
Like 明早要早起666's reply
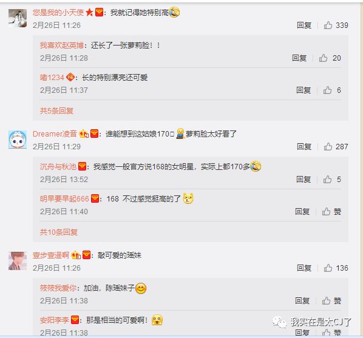point(331,211)
